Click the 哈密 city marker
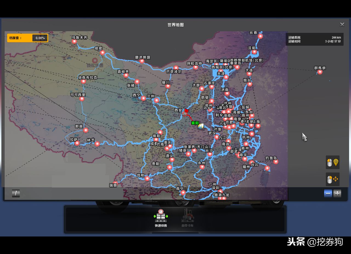351x254 pixels. click(x=103, y=53)
